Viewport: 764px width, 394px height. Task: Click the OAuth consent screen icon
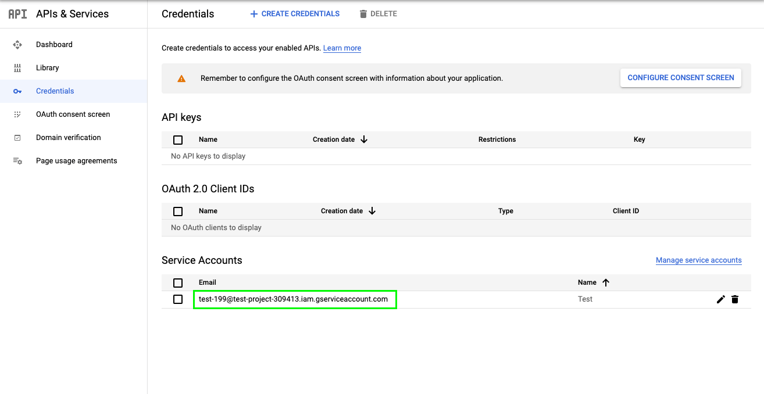click(17, 114)
